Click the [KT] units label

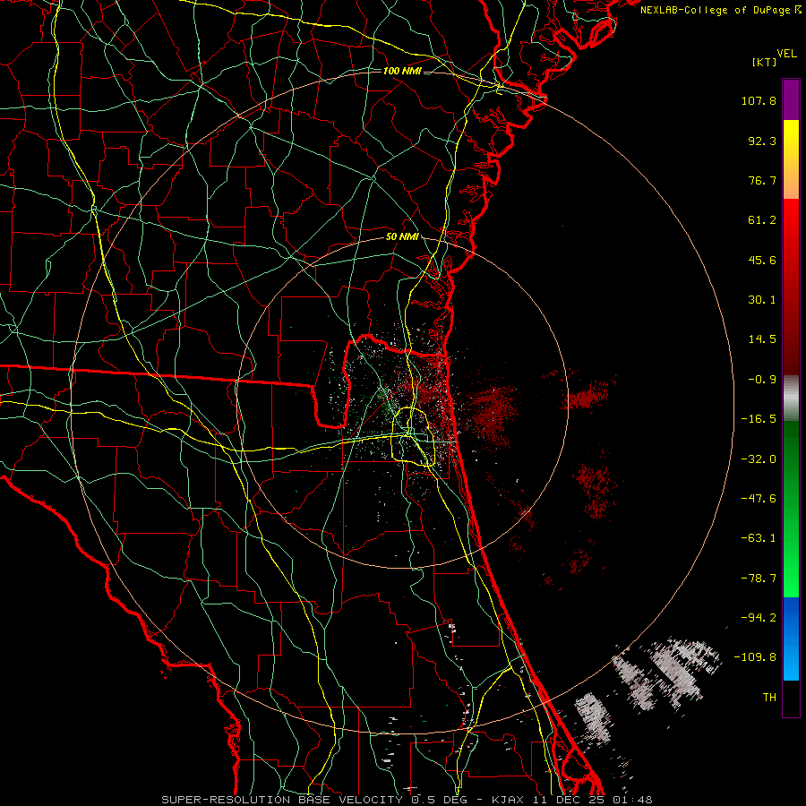765,62
